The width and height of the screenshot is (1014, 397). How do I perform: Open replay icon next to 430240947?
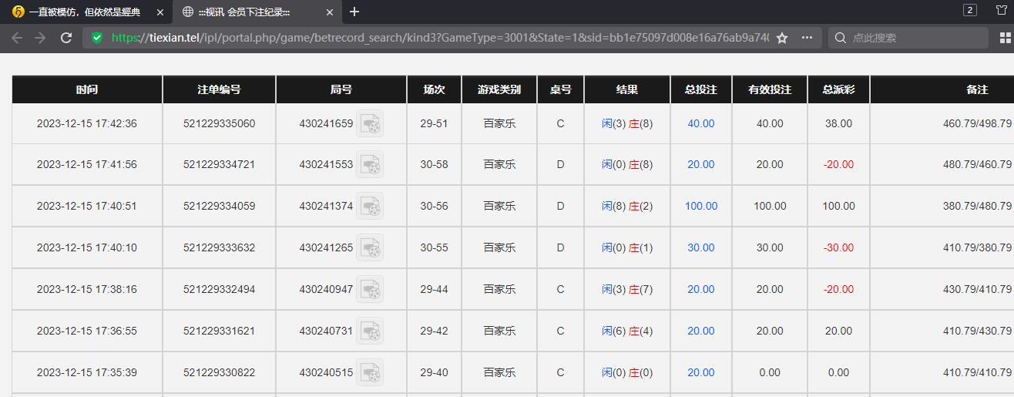370,290
